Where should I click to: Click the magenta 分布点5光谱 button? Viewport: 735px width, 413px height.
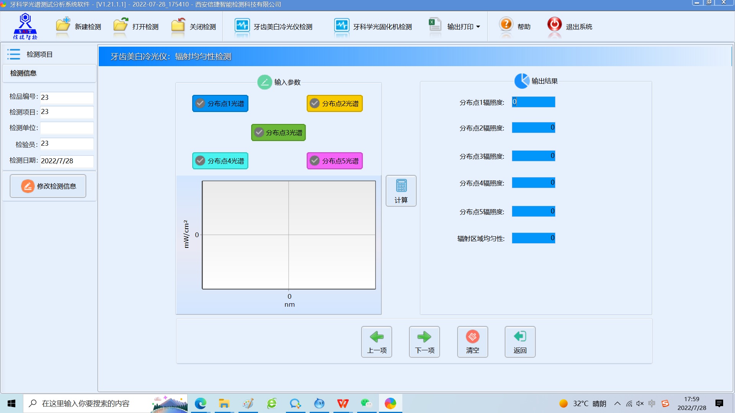pos(335,161)
